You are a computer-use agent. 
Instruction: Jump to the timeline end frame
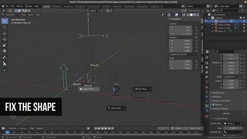pyautogui.click(x=112, y=129)
